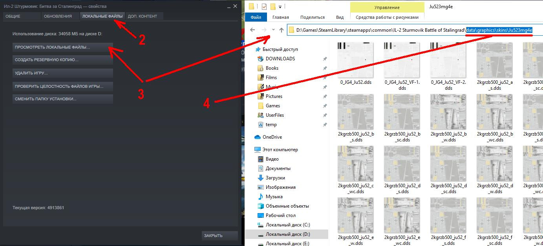Expand the quick access toolbar dropdown
543x246 pixels.
click(x=280, y=7)
